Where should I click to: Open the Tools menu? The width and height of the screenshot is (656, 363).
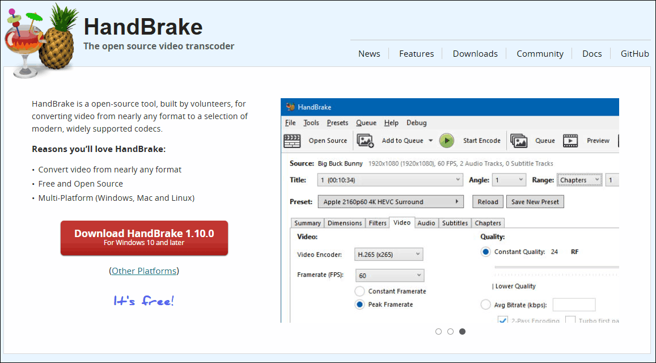(311, 123)
